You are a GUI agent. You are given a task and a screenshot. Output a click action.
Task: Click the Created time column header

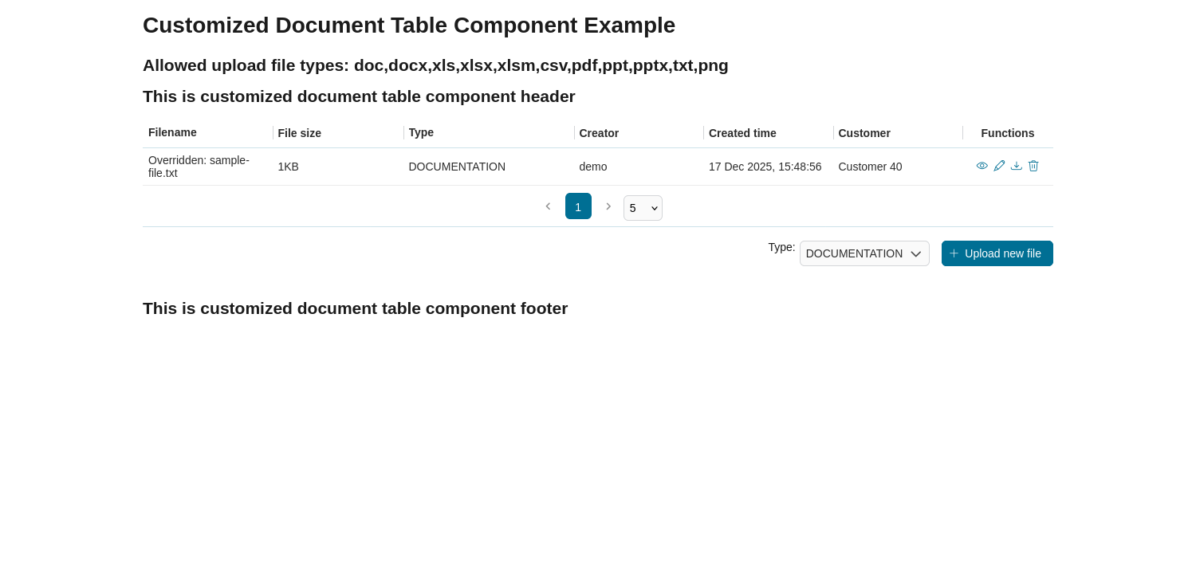point(742,133)
